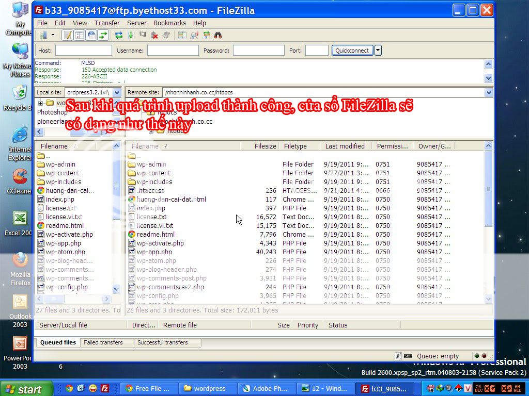
Task: Sort remote list by Permissions column
Action: coord(393,146)
